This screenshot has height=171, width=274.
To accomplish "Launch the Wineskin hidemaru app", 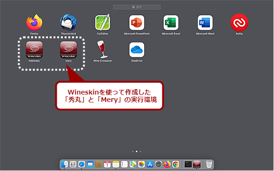I will click(34, 50).
